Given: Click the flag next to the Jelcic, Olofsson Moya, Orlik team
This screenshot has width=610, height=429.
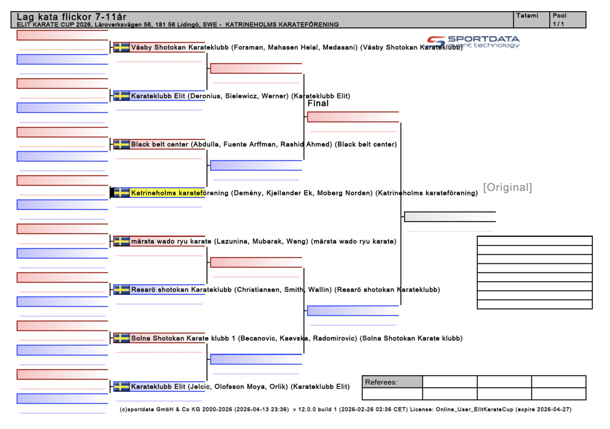Looking at the screenshot, I should 121,387.
